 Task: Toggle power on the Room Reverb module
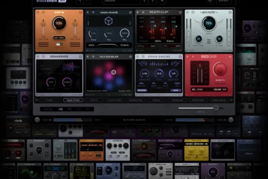130,12
